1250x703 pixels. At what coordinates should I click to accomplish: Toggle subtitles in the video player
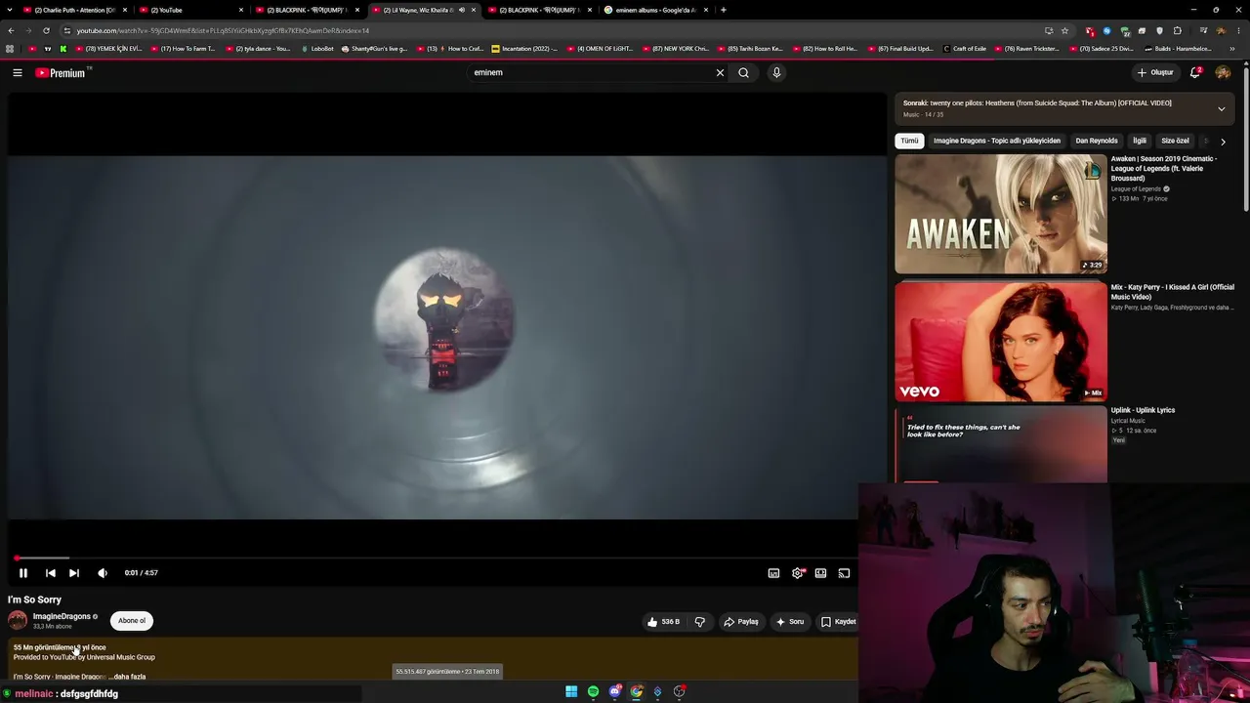pos(773,573)
